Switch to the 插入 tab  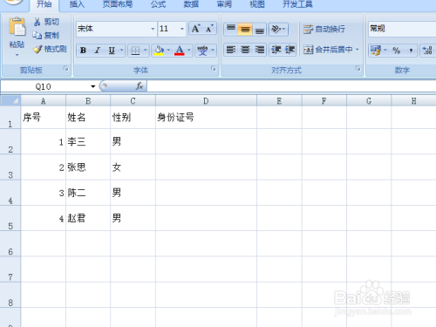(x=77, y=4)
